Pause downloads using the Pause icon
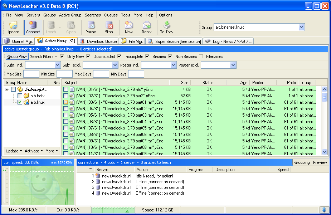This screenshot has height=215, width=331. [x=91, y=27]
